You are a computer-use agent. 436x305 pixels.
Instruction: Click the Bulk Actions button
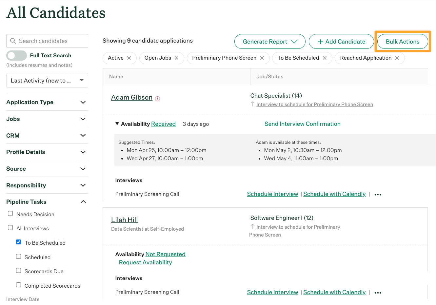[x=403, y=42]
